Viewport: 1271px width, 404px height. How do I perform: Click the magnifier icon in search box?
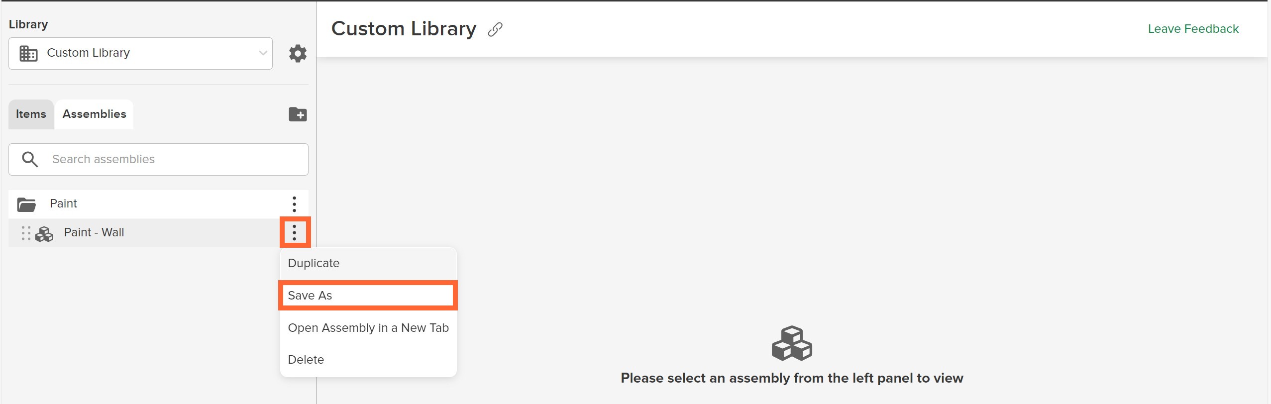click(30, 159)
